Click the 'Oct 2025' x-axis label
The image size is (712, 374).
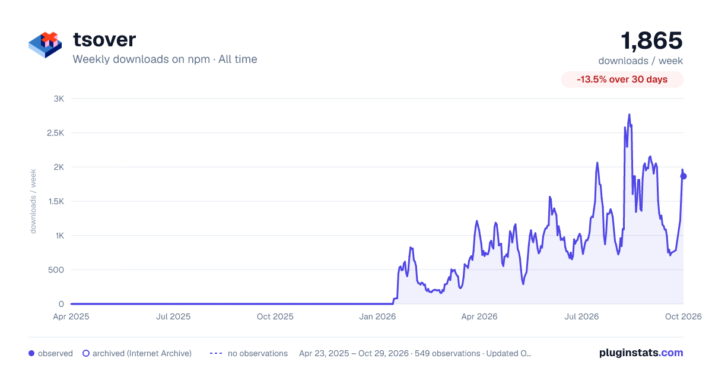[x=275, y=316]
